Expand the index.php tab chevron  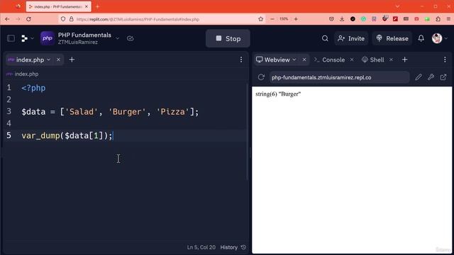pos(49,59)
